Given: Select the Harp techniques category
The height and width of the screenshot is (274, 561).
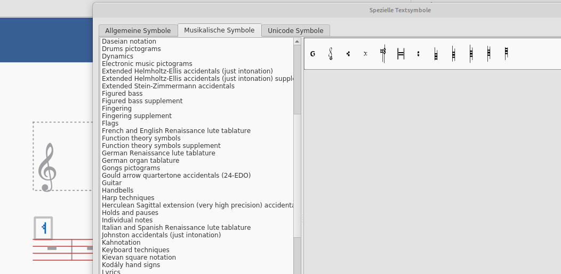Looking at the screenshot, I should [x=128, y=197].
